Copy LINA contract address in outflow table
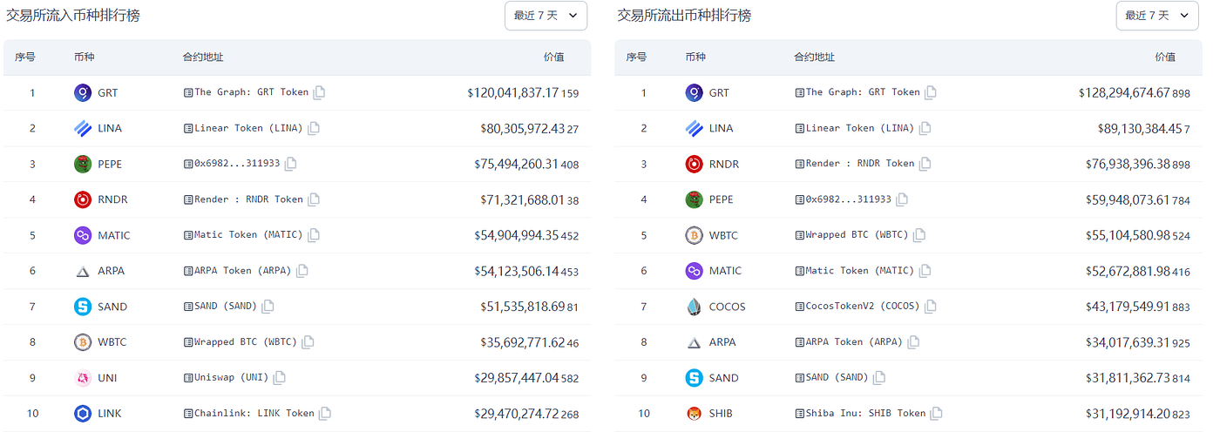 click(925, 128)
